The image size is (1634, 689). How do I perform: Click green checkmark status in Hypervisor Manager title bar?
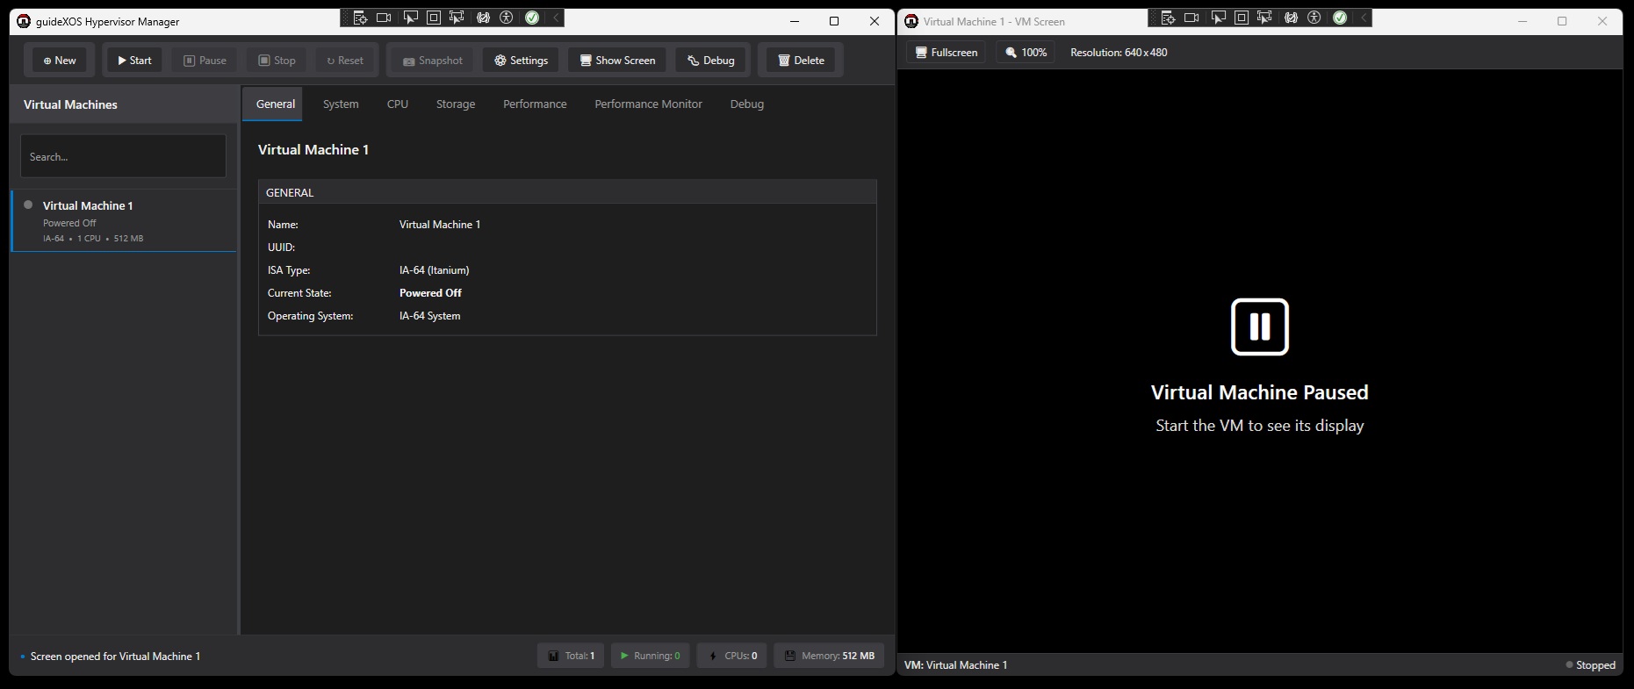[532, 18]
